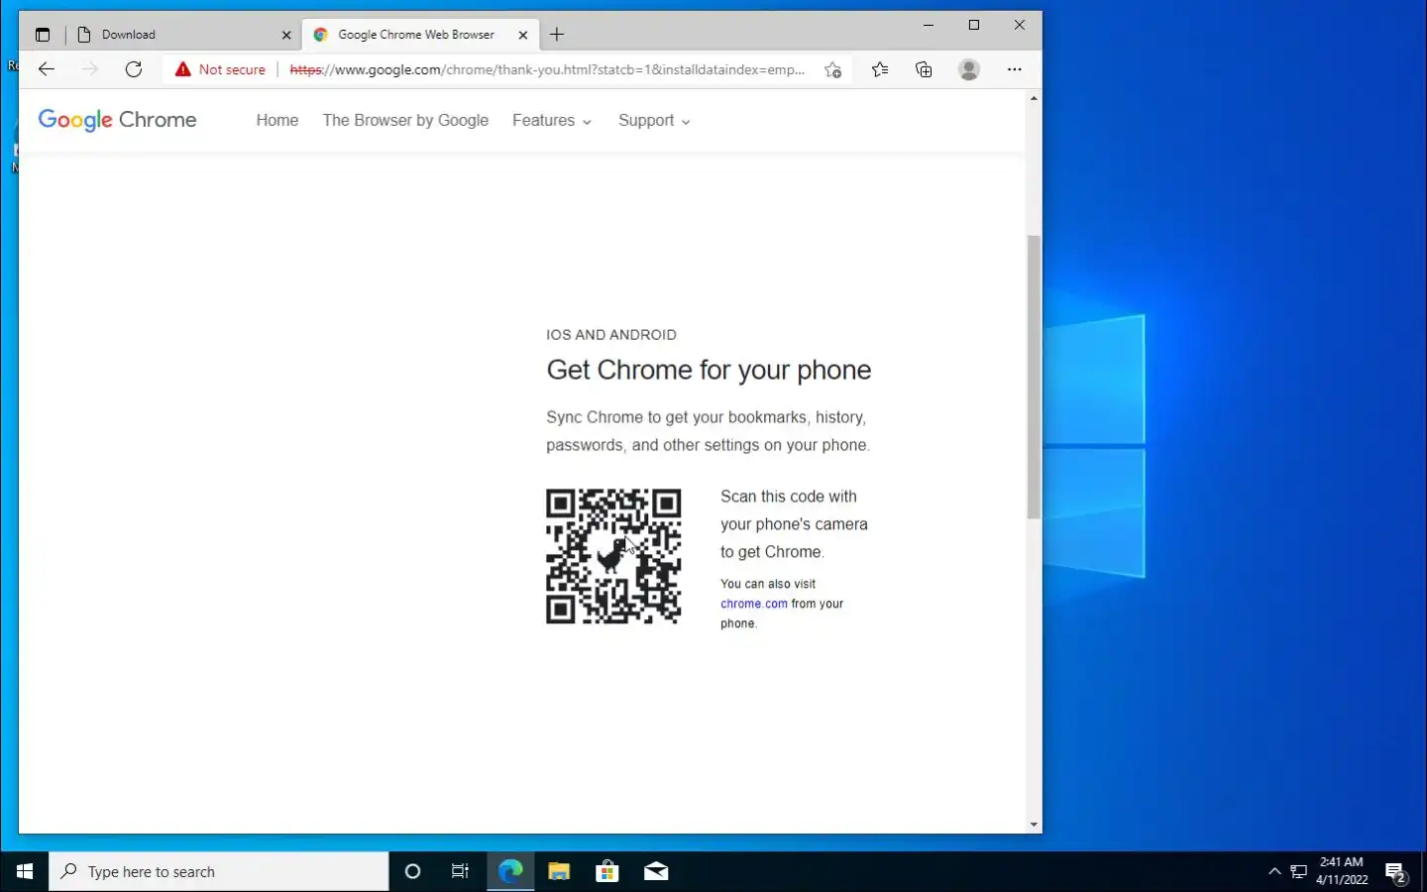The image size is (1427, 892).
Task: Click the QR code image
Action: [x=613, y=556]
